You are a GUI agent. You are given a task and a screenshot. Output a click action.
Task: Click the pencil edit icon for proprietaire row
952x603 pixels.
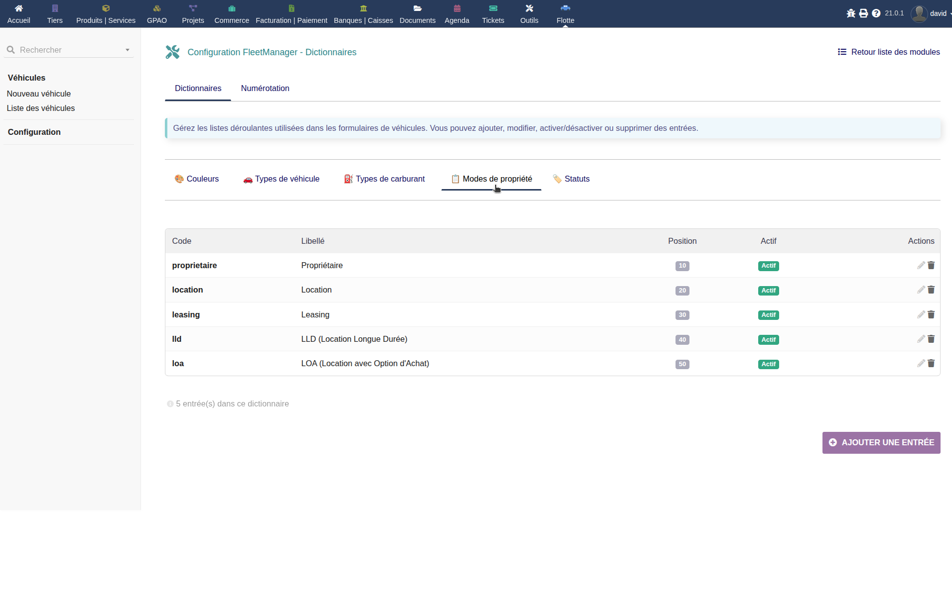click(x=921, y=265)
